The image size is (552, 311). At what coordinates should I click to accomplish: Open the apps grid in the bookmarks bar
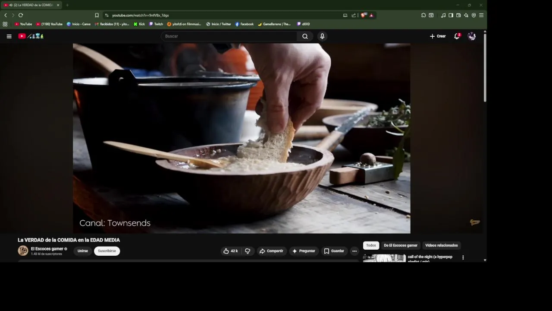pyautogui.click(x=5, y=24)
